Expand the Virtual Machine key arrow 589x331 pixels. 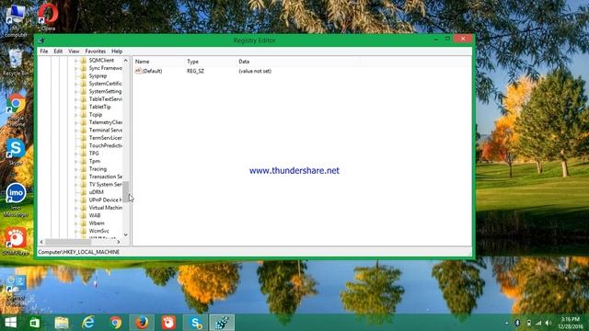[x=75, y=208]
